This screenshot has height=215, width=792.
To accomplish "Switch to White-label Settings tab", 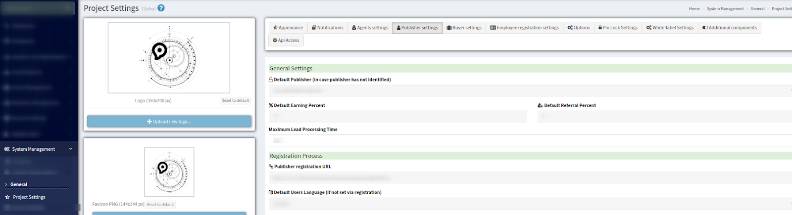I will (670, 28).
